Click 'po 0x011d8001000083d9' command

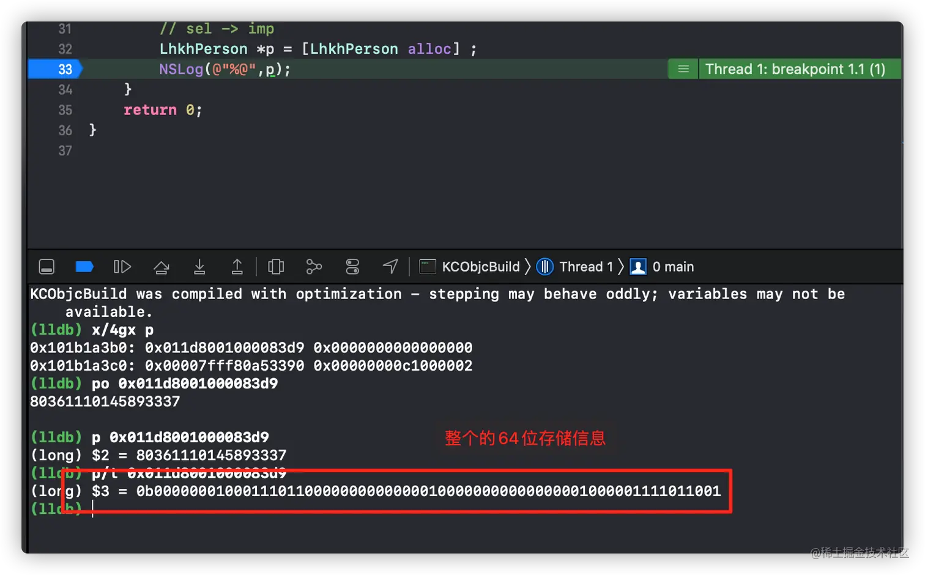[185, 384]
